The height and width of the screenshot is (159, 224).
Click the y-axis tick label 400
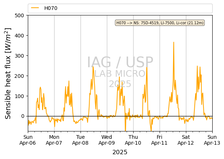(19, 36)
